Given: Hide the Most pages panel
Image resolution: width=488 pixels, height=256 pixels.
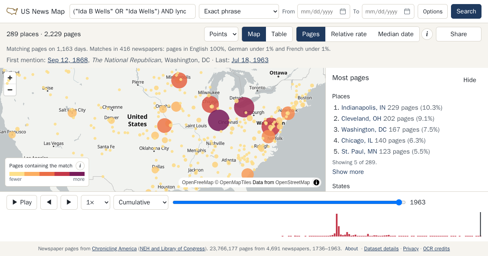Looking at the screenshot, I should 470,80.
